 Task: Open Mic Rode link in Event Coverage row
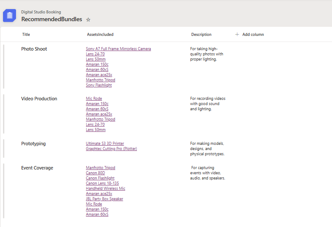(94, 204)
